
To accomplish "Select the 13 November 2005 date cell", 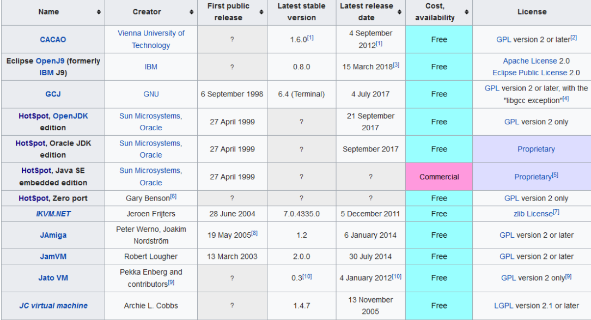I will point(370,306).
